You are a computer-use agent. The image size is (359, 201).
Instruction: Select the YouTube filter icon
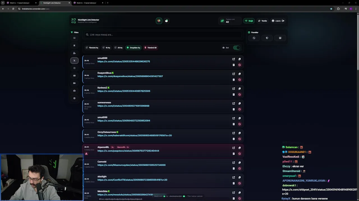click(x=74, y=76)
